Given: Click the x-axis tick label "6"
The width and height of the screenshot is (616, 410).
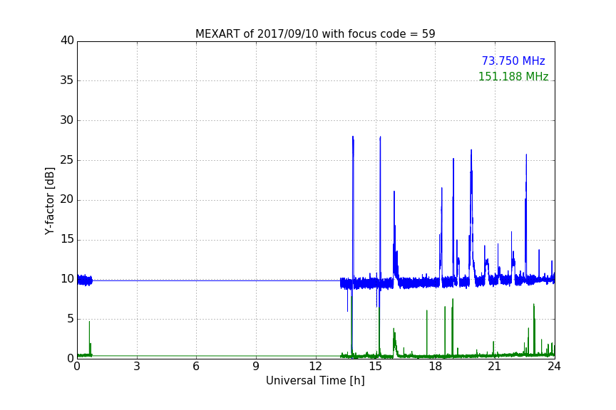Looking at the screenshot, I should 196,367.
